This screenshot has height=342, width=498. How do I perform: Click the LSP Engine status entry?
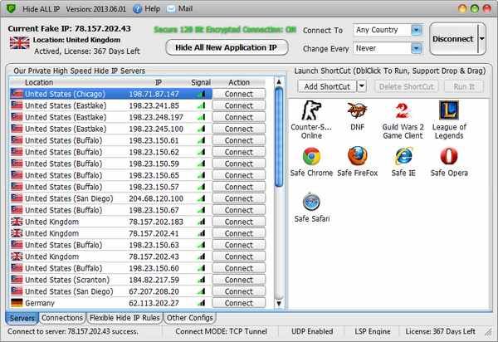373,331
